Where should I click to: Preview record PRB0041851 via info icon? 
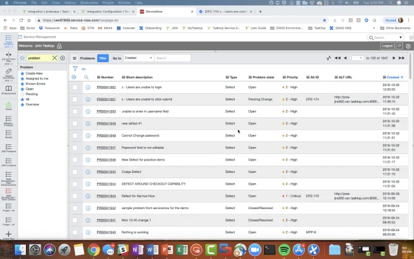(x=88, y=99)
